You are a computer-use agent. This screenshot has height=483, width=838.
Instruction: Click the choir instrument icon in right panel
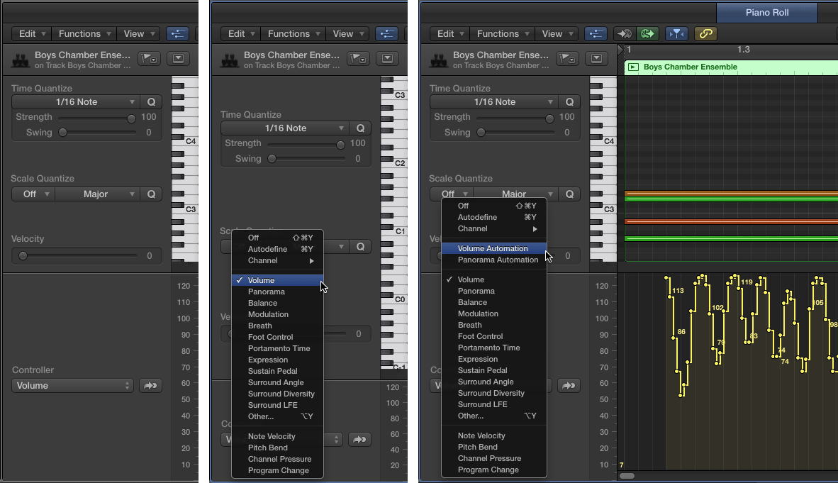point(439,60)
